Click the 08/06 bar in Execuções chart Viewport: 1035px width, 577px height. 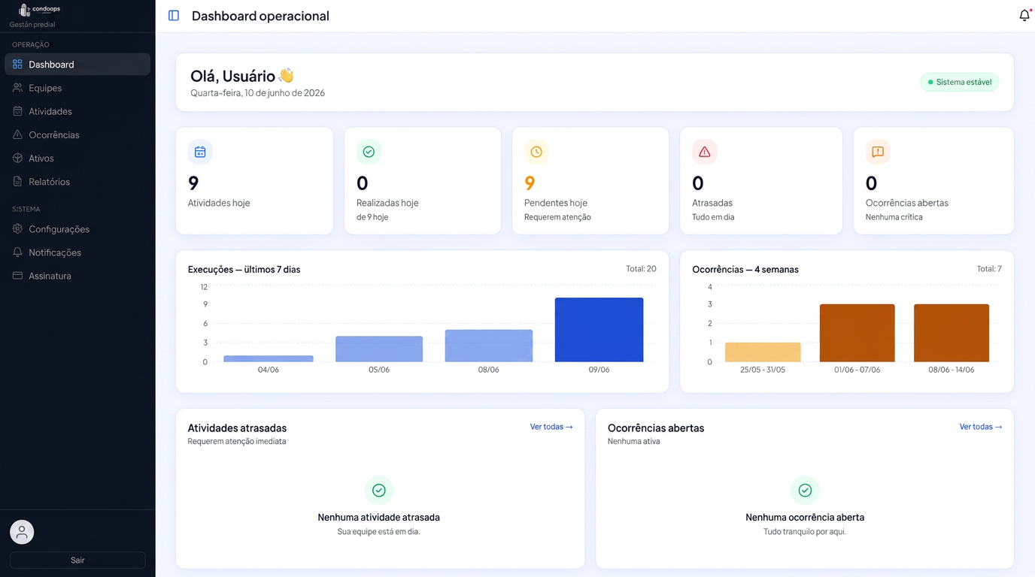click(489, 346)
